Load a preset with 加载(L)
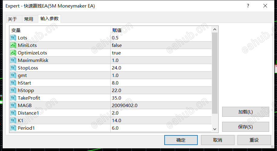 click(246, 112)
